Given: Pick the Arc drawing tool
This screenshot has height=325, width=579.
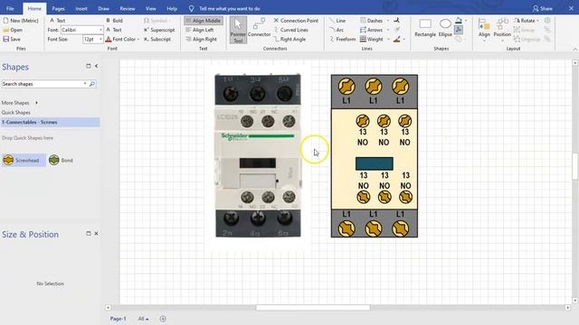Looking at the screenshot, I should (x=337, y=30).
